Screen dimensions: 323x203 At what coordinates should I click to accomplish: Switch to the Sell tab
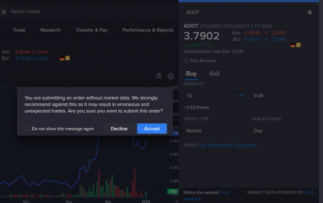pos(214,73)
